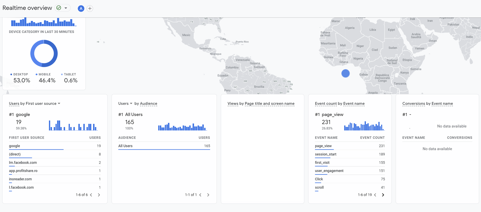Screen dimensions: 481x212
Task: Go to next page in the Audience card
Action: (208, 195)
